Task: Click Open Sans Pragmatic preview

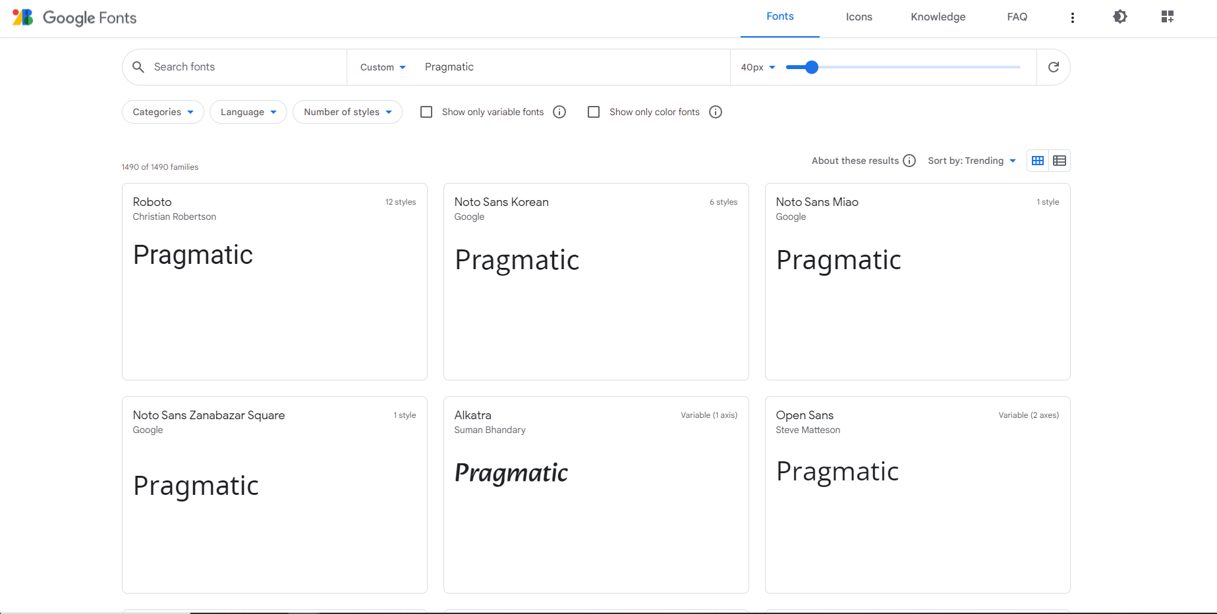Action: coord(837,472)
